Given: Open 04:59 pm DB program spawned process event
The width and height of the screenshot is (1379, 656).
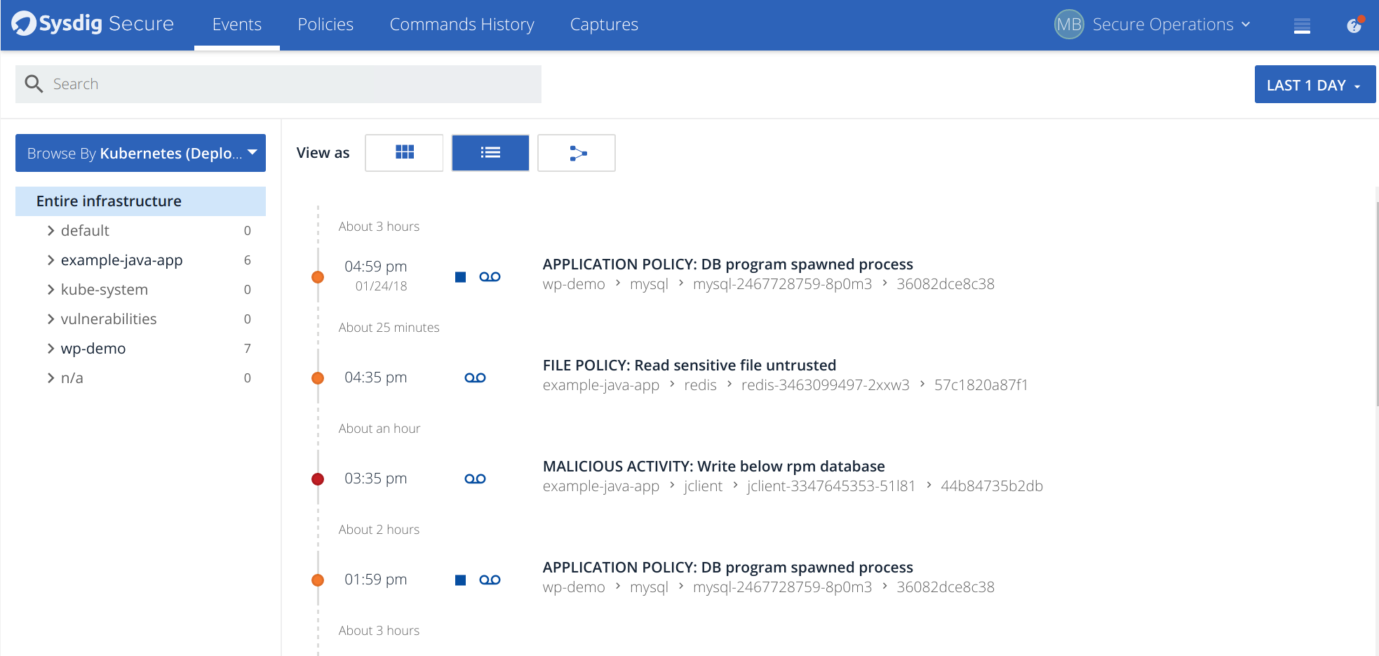Looking at the screenshot, I should [x=727, y=265].
